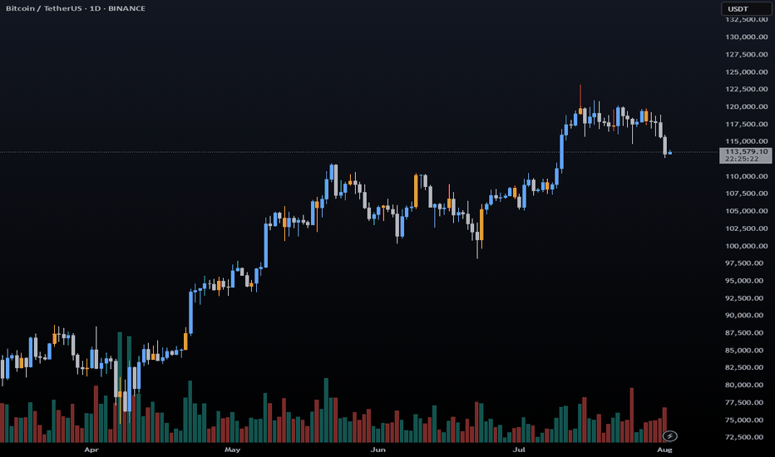Click the tallest green volume bar in late May
775x457 pixels.
click(326, 410)
